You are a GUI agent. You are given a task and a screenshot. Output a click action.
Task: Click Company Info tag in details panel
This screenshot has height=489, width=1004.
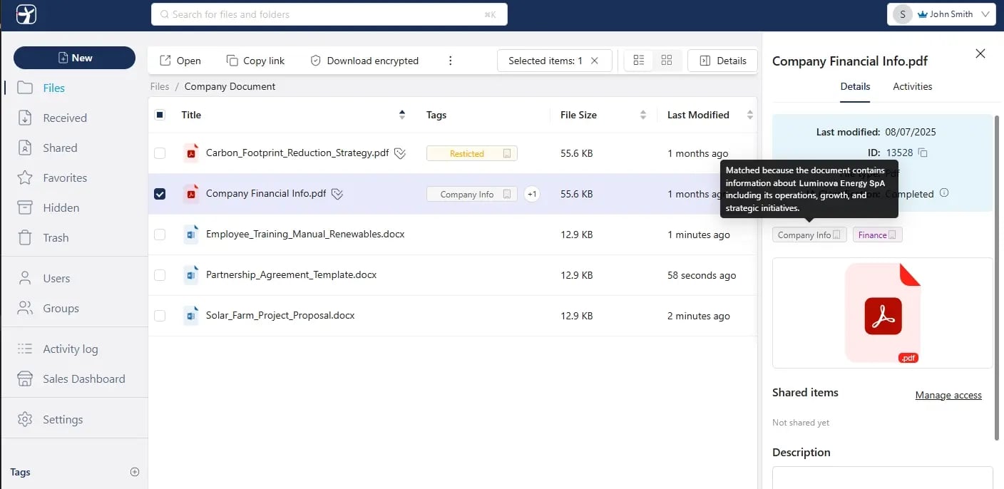[809, 235]
